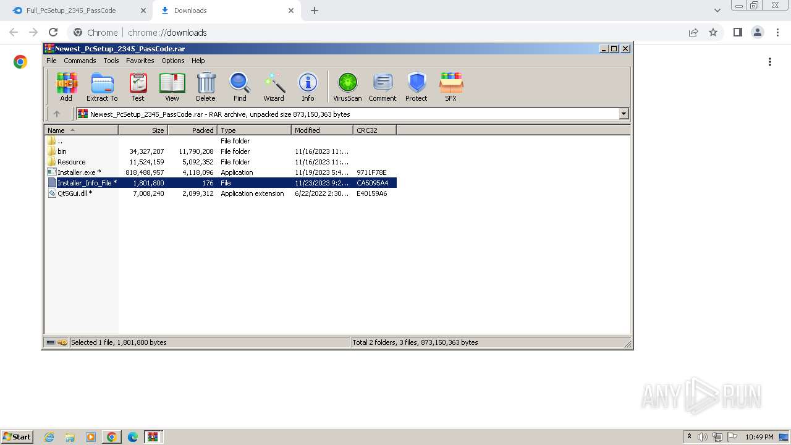
Task: Sort by the Size column header
Action: click(x=143, y=130)
